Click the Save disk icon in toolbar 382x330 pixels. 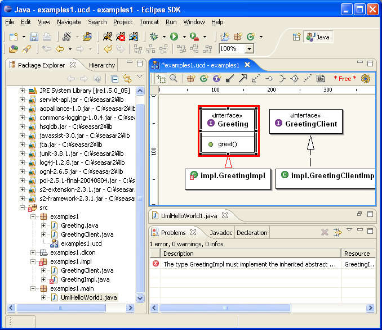pos(34,37)
